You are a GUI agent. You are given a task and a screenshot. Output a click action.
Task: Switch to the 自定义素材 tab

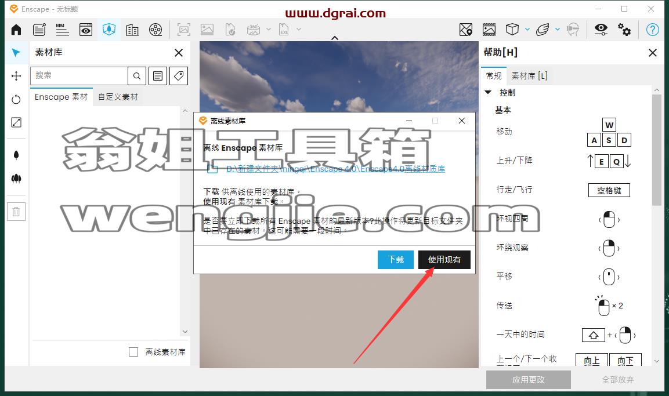(118, 97)
